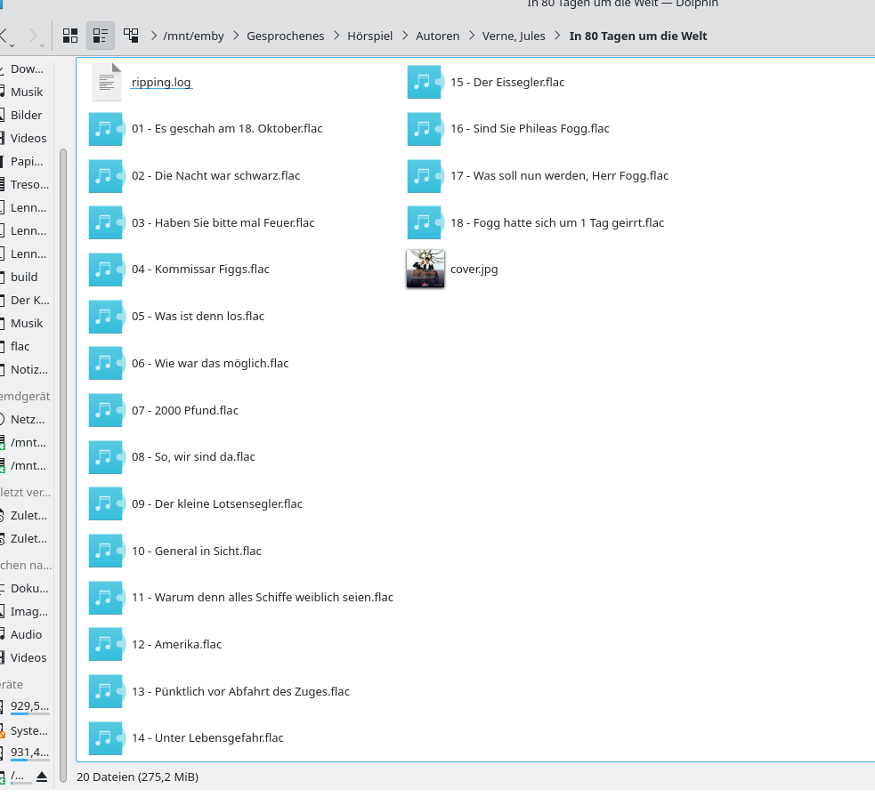Select audio icon of 15 - Der Eissegler.flac
This screenshot has width=875, height=797.
(x=425, y=82)
